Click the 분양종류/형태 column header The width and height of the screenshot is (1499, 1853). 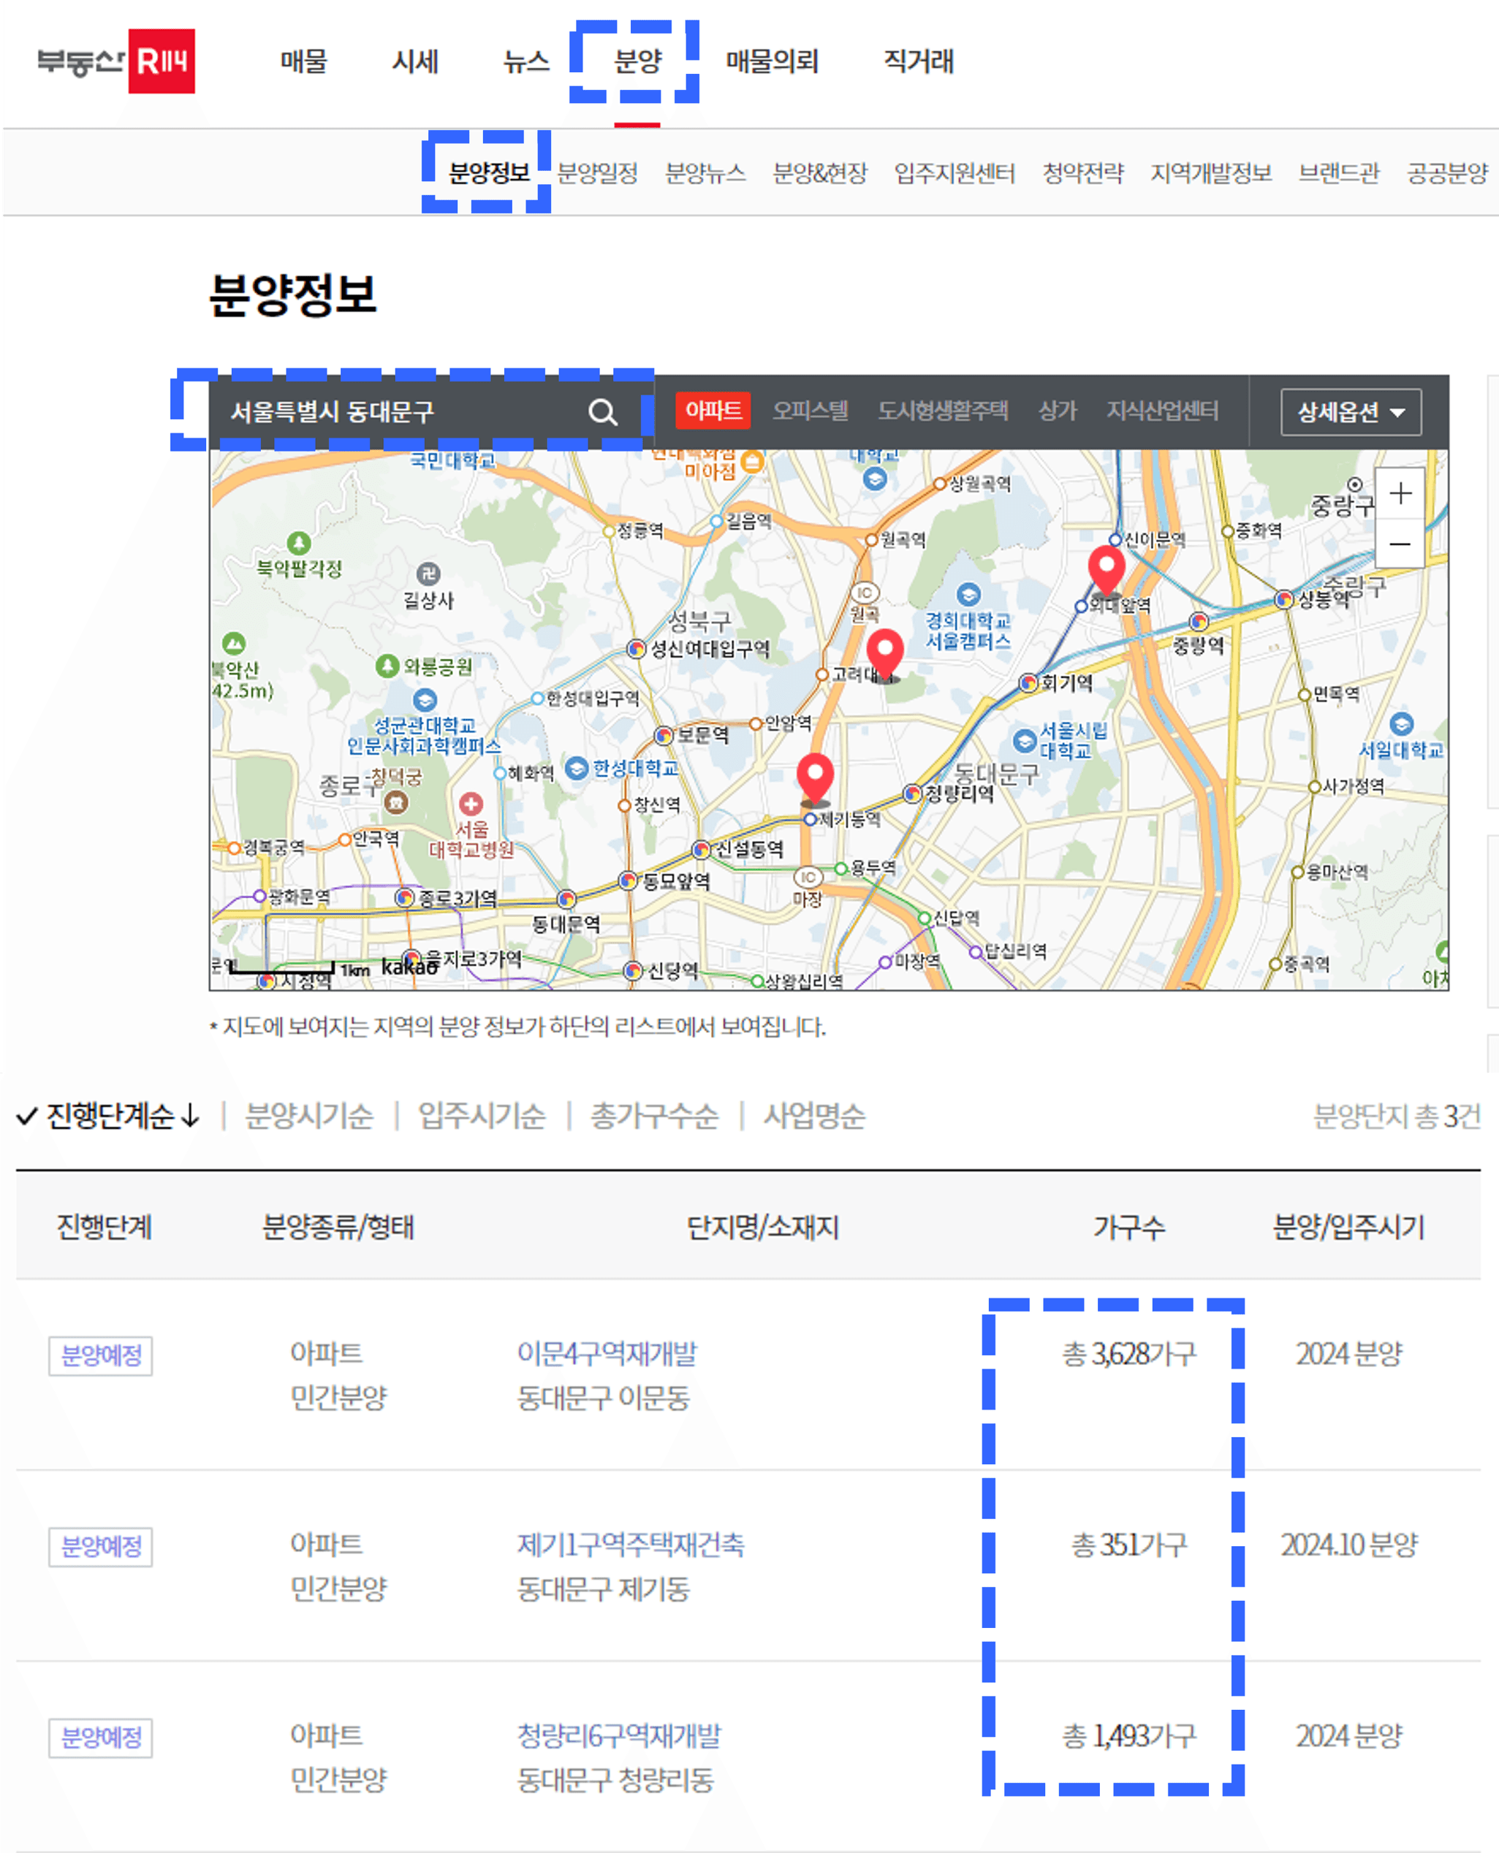pyautogui.click(x=338, y=1226)
